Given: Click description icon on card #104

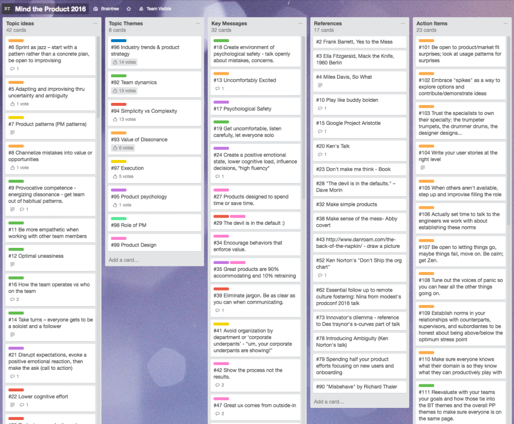Looking at the screenshot, I should click(x=423, y=168).
